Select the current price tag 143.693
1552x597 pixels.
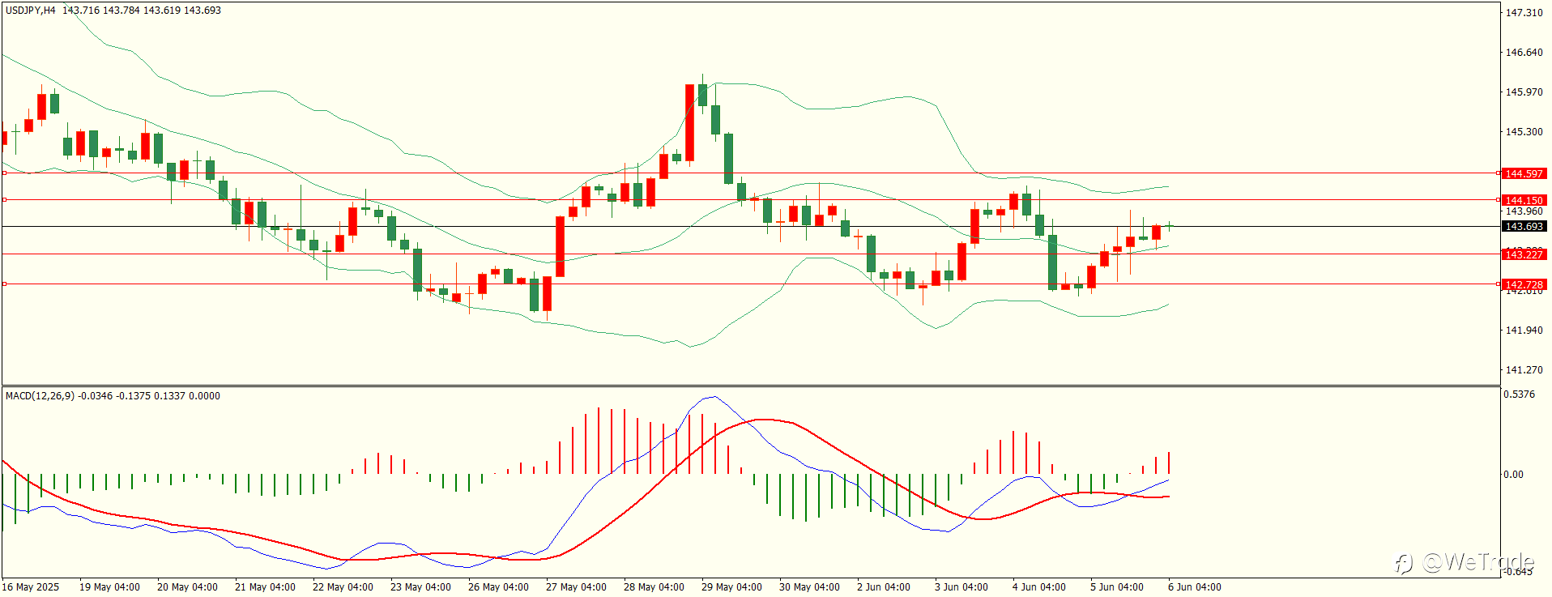[x=1524, y=227]
